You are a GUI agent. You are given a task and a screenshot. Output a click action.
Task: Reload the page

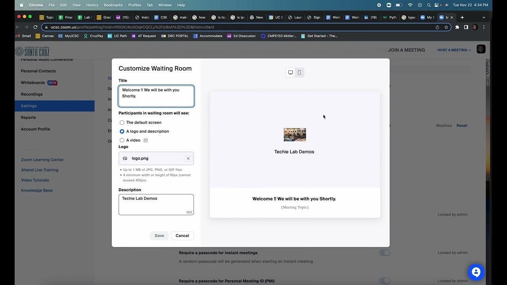35,27
